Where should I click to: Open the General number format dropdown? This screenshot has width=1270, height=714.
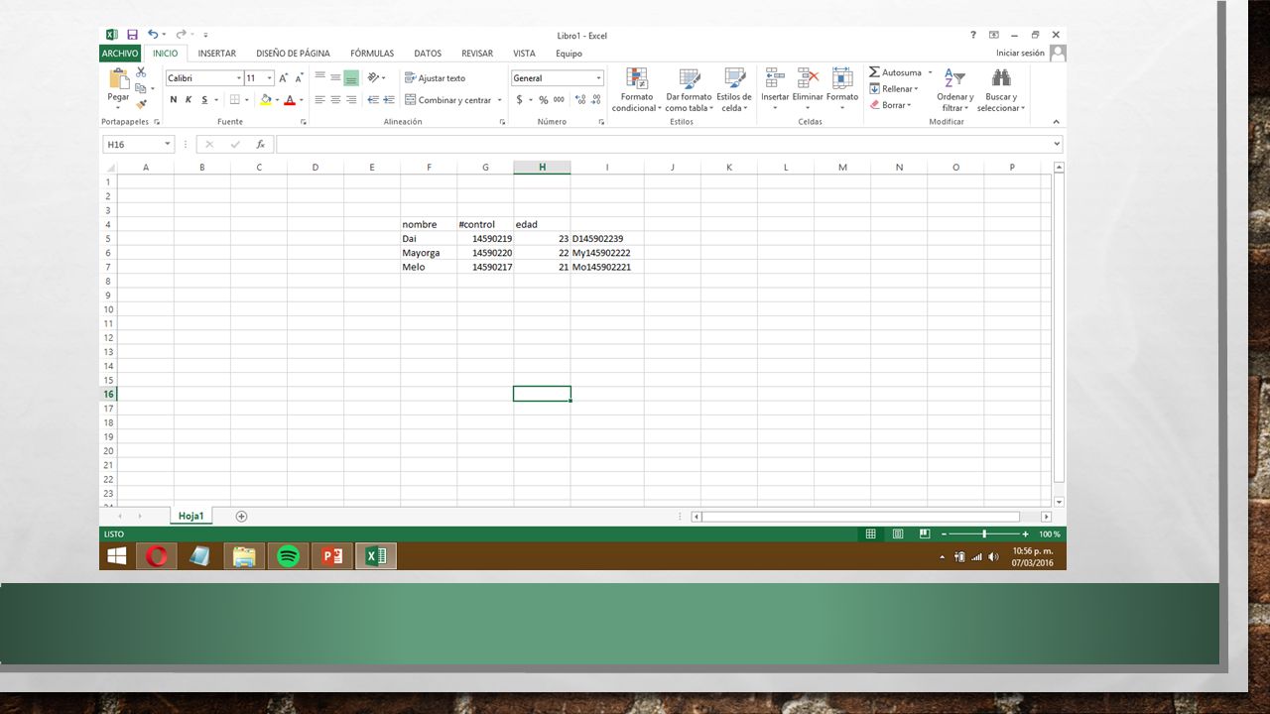click(598, 78)
